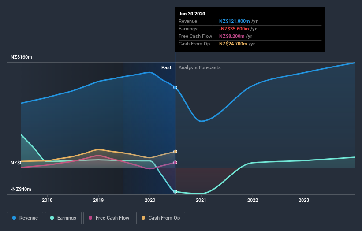This screenshot has height=231, width=362.
Task: Click the blue dot in Revenue legend
Action: tap(14, 218)
